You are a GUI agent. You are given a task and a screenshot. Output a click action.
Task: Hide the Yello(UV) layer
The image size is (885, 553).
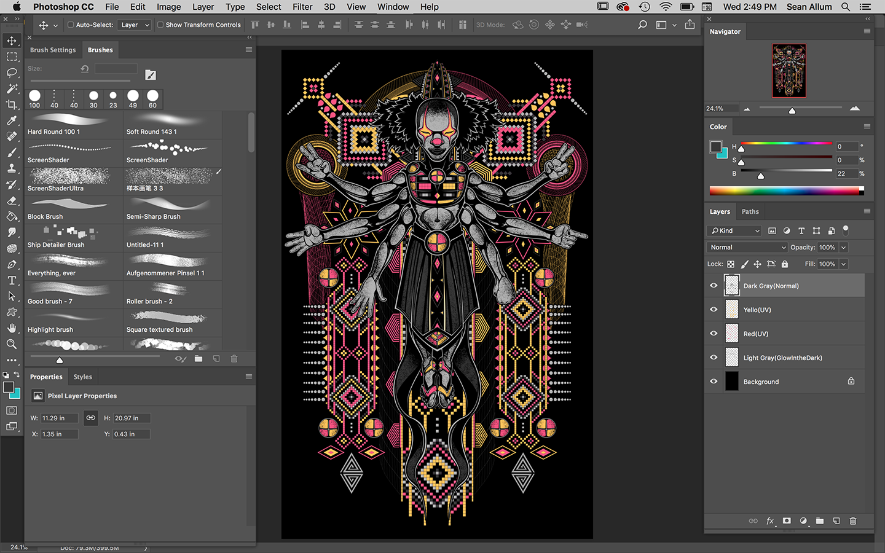pyautogui.click(x=714, y=310)
